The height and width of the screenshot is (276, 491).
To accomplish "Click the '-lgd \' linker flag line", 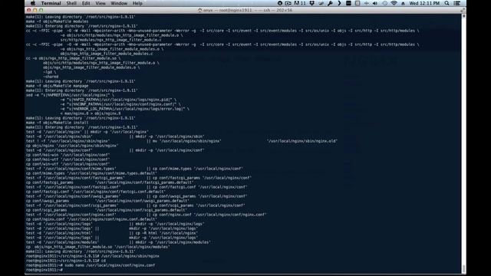I will (50, 72).
